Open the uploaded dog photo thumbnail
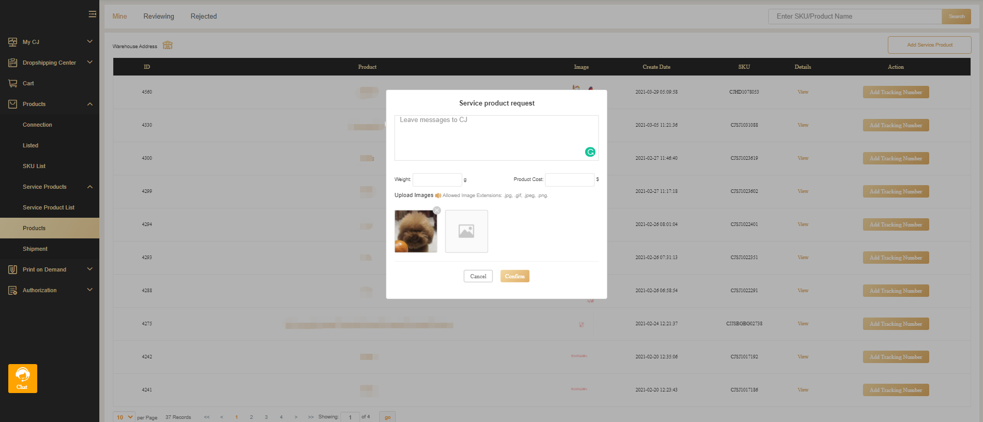Image resolution: width=983 pixels, height=422 pixels. [415, 232]
